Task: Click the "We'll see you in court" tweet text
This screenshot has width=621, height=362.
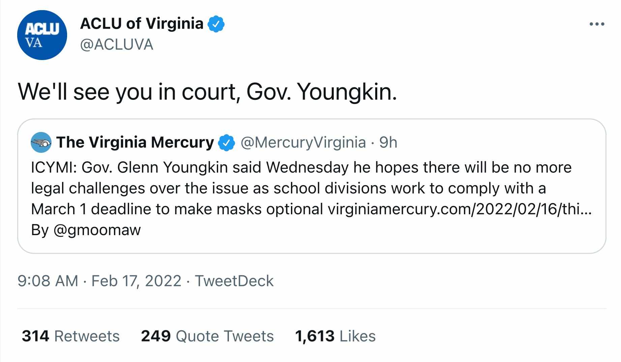Action: coord(207,92)
